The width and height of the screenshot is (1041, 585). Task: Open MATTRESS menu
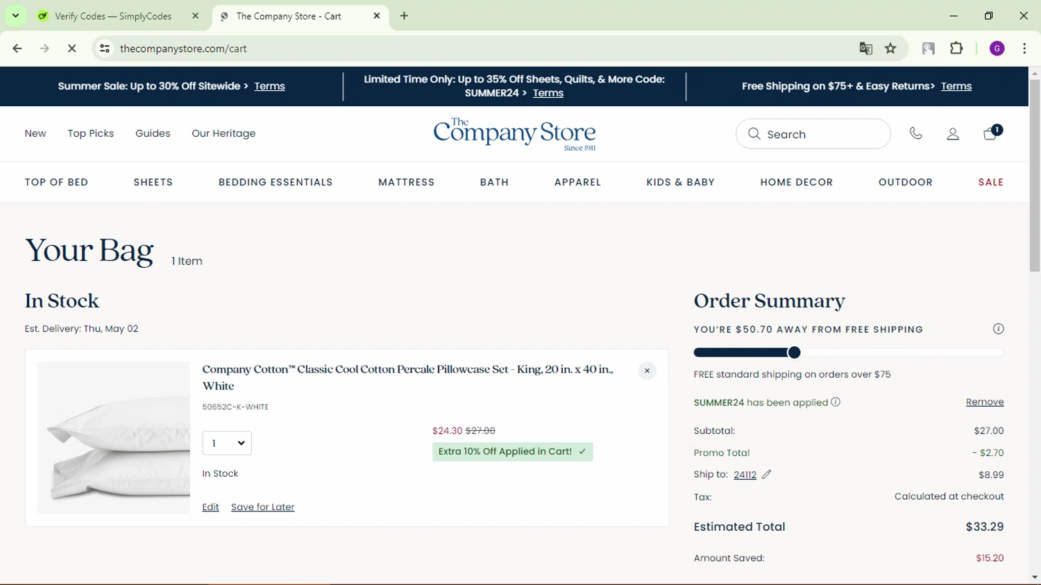(407, 183)
